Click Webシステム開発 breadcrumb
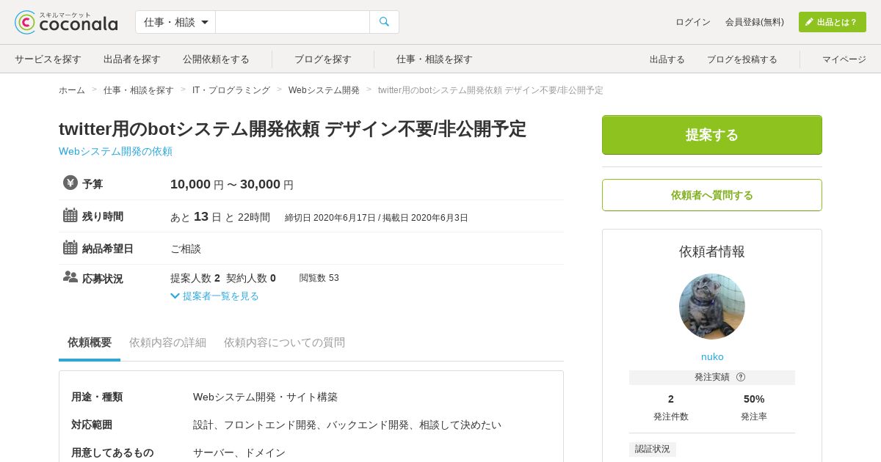 coord(324,90)
